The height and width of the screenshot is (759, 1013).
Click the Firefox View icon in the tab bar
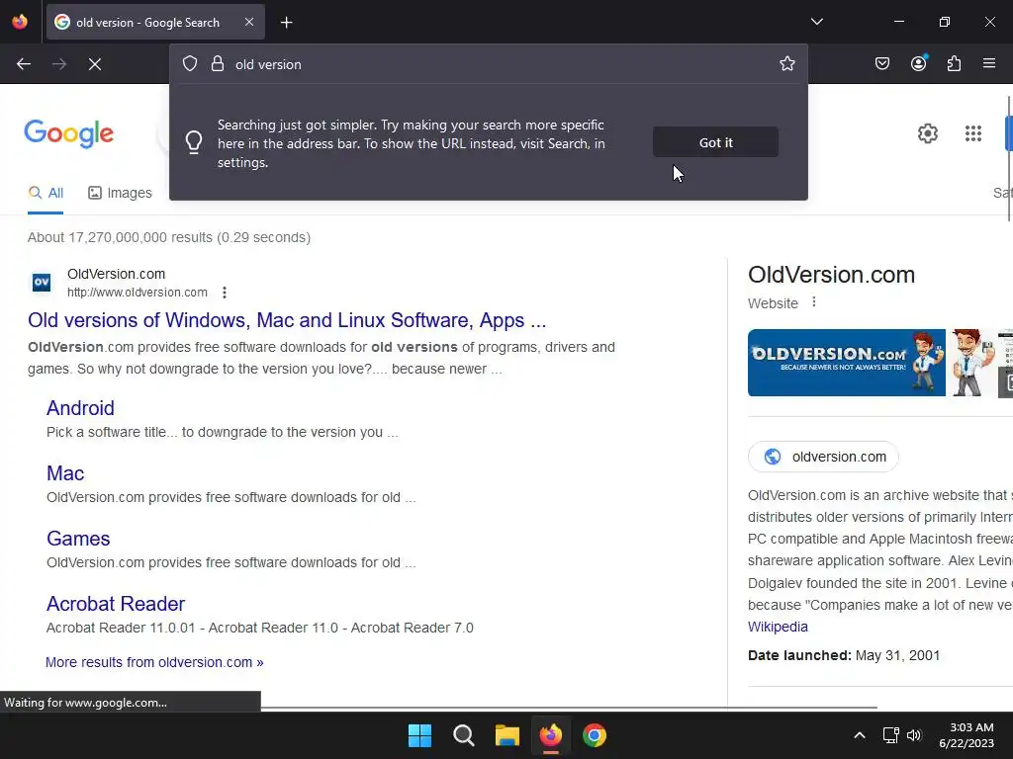(x=20, y=22)
